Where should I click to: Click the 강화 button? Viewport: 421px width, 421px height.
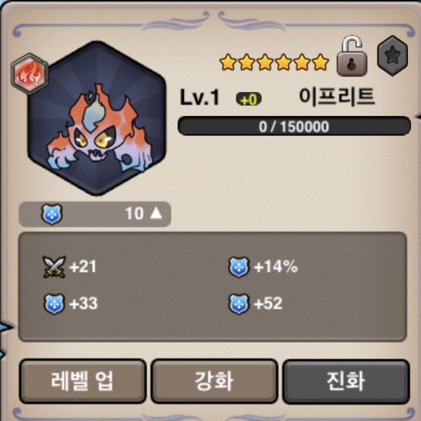214,381
